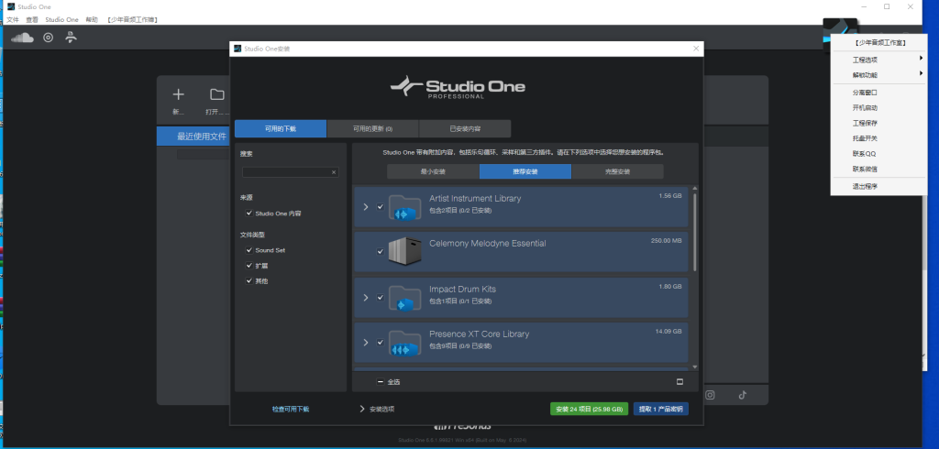Click the 250.00 MB size text
939x449 pixels.
666,241
